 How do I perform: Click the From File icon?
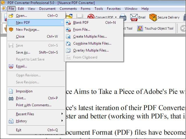[x=68, y=30]
